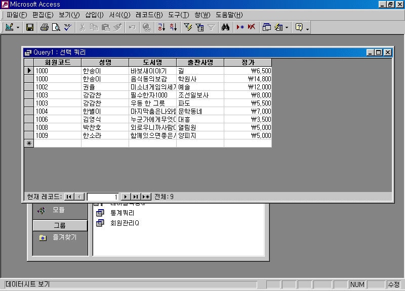
Task: Go to previous record navigation button
Action: point(79,197)
